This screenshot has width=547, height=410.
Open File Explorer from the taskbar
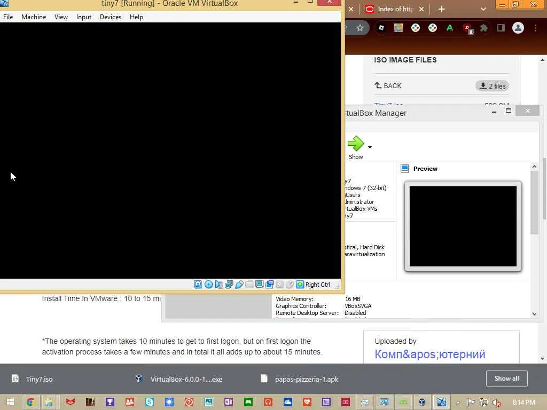pos(48,402)
